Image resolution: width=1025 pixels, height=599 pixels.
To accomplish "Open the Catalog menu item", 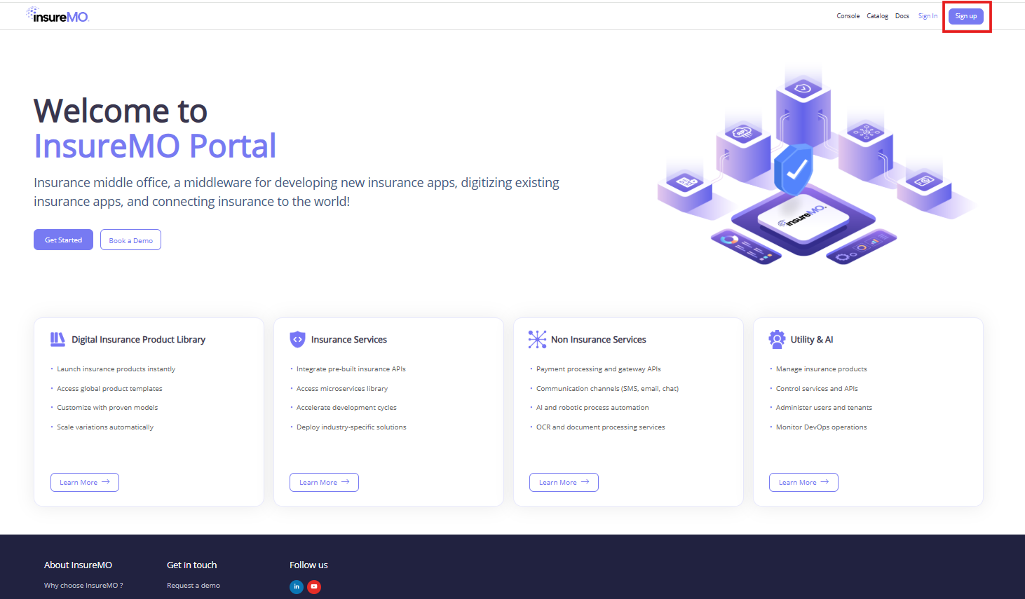I will (x=877, y=16).
